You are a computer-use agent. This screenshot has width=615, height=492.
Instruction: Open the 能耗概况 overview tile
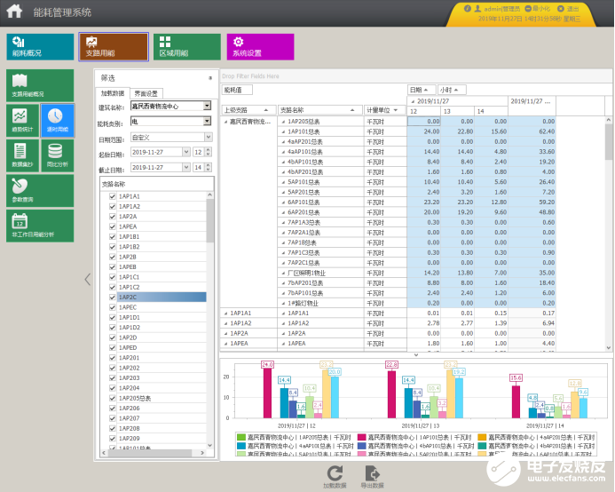(40, 47)
